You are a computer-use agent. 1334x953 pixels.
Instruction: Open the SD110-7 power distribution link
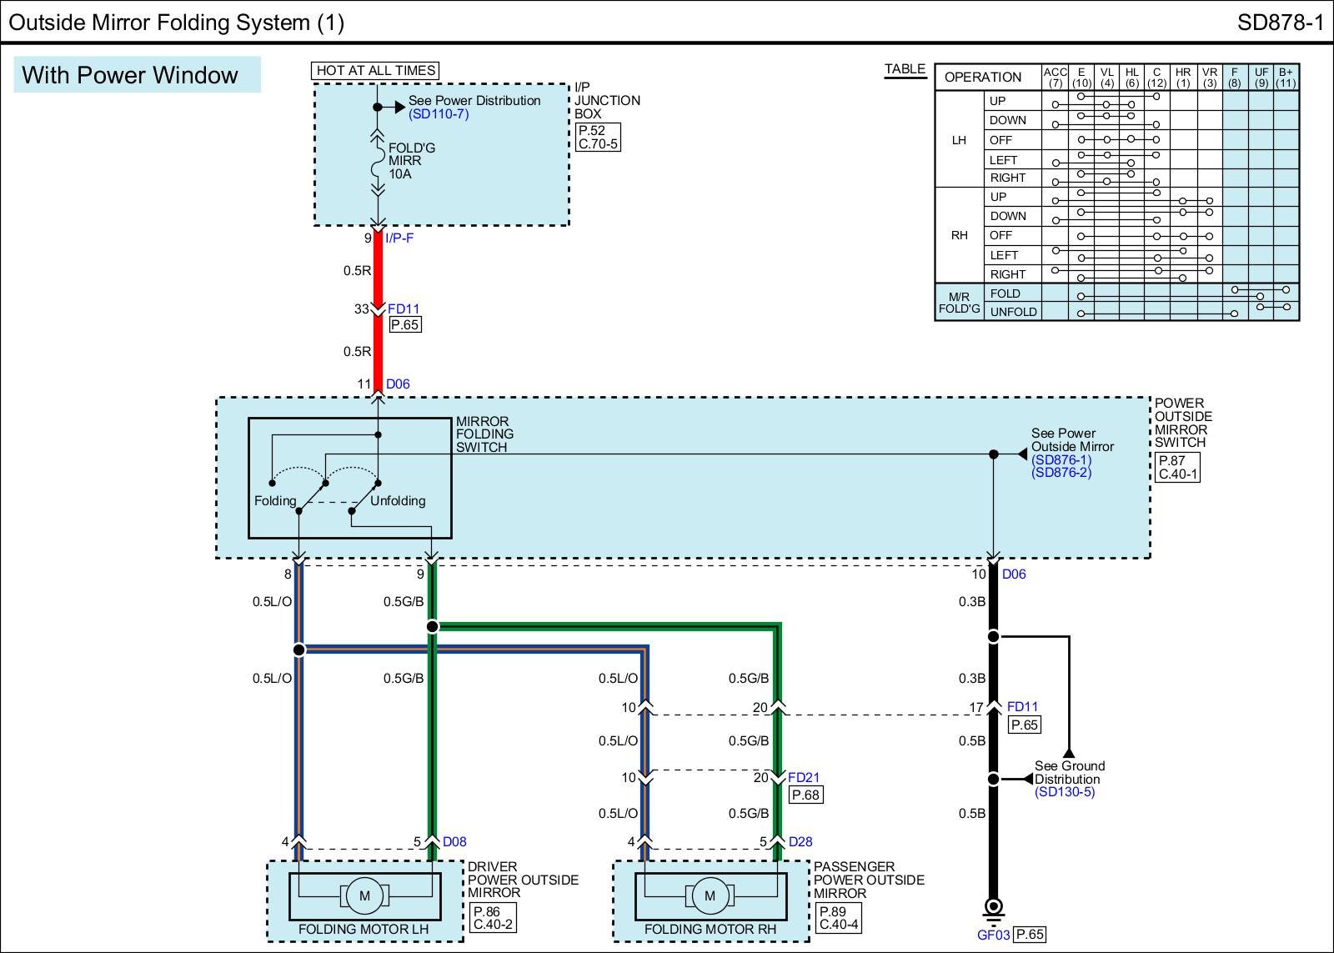point(439,114)
